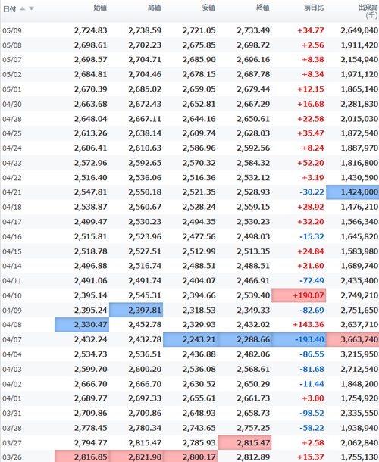Click the low value 2,678.15

click(199, 74)
